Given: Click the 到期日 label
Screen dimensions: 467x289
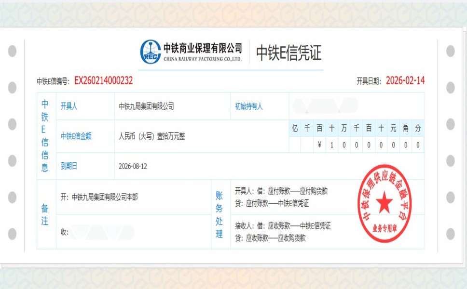Looking at the screenshot, I should coord(69,166).
